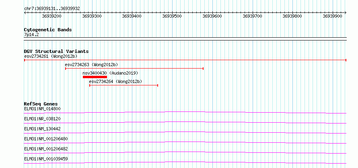Click the thick red nsv3400430 bar

click(x=95, y=77)
